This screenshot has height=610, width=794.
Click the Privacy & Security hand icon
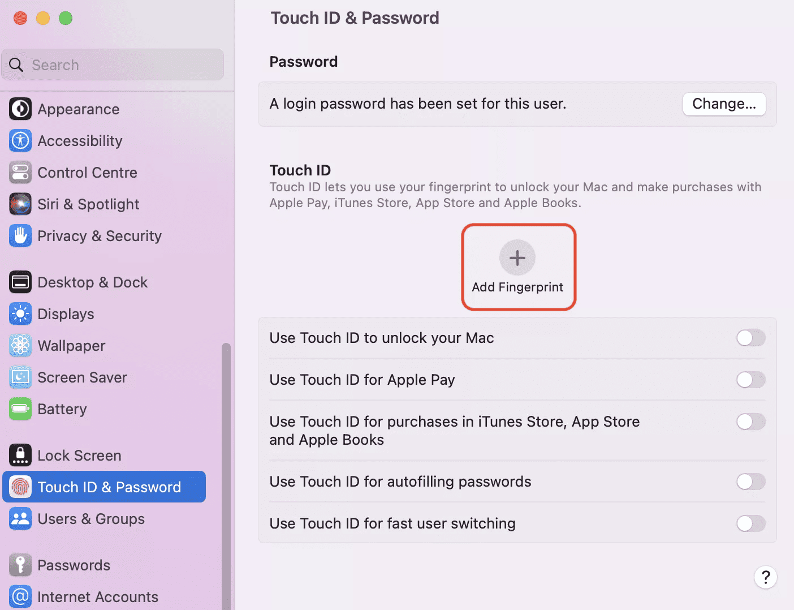click(x=20, y=236)
